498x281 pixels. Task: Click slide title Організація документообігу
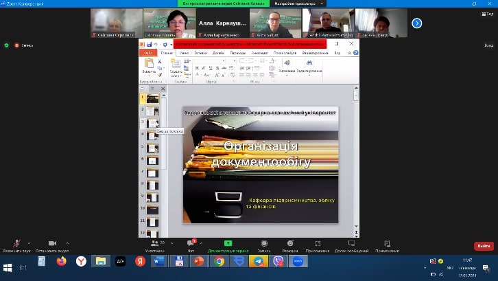click(261, 154)
